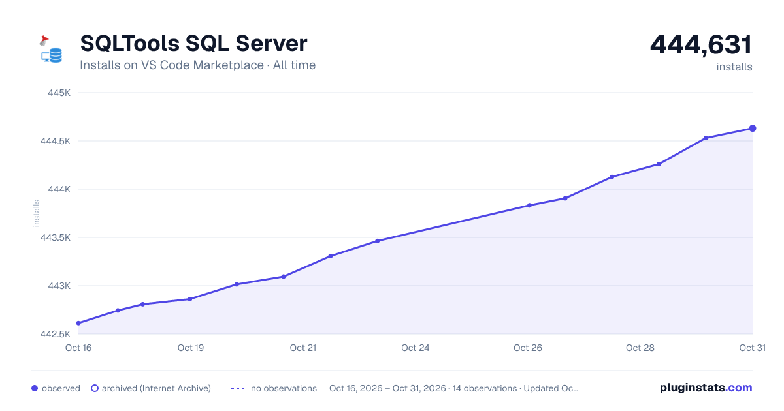This screenshot has width=784, height=411.
Task: Click the 445K y-axis label
Action: coord(59,93)
